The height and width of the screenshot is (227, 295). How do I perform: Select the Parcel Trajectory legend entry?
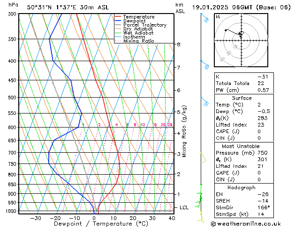pyautogui.click(x=144, y=25)
